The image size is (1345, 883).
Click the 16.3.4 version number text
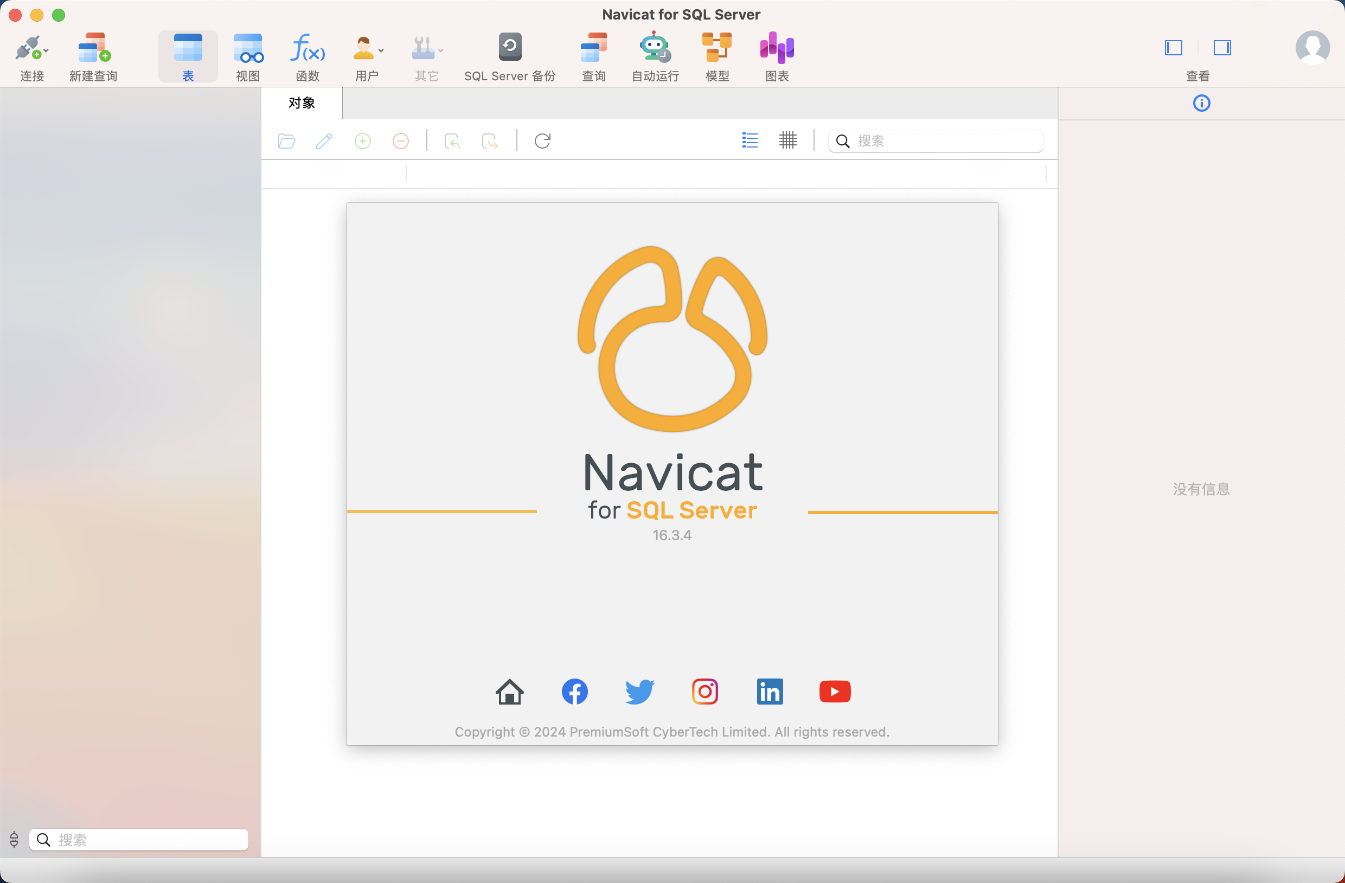click(x=672, y=535)
